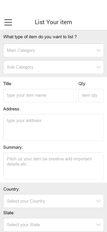Expand the Sub Category dropdown

[54, 67]
